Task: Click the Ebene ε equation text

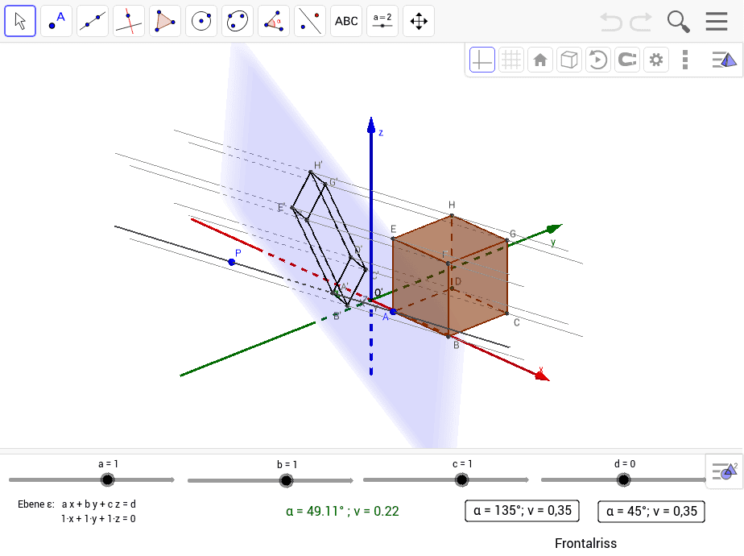Action: pos(76,504)
